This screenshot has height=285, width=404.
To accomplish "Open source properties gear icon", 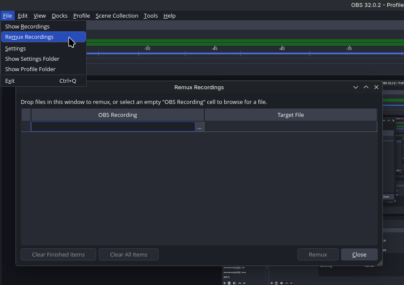I will pos(282,283).
